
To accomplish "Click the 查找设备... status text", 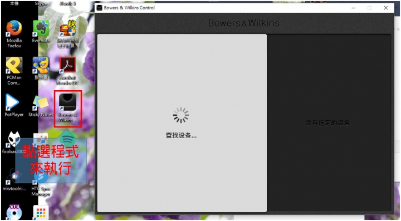I will point(181,135).
